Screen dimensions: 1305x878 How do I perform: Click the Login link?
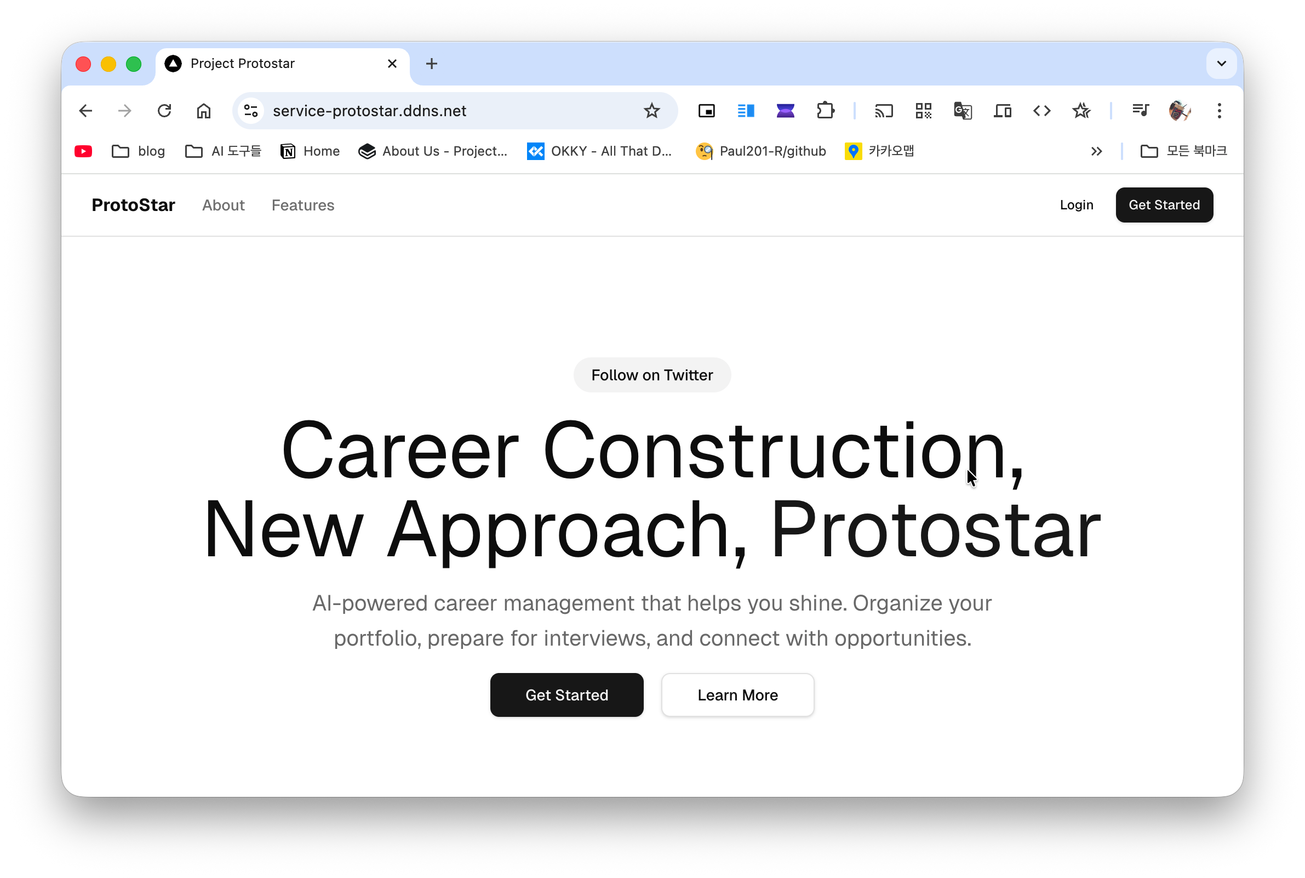point(1076,205)
